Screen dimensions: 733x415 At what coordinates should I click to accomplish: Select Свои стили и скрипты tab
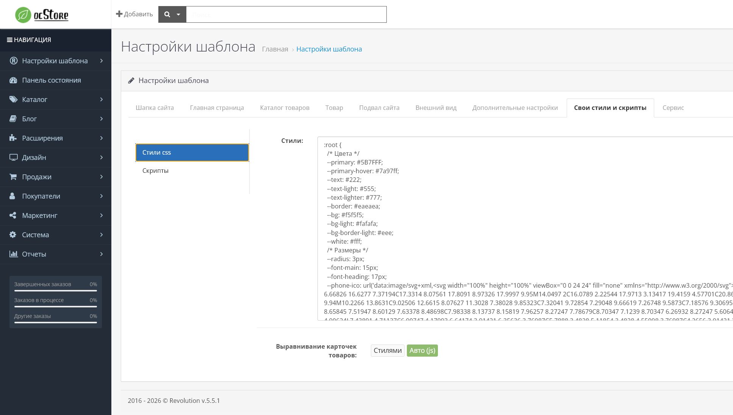click(610, 108)
